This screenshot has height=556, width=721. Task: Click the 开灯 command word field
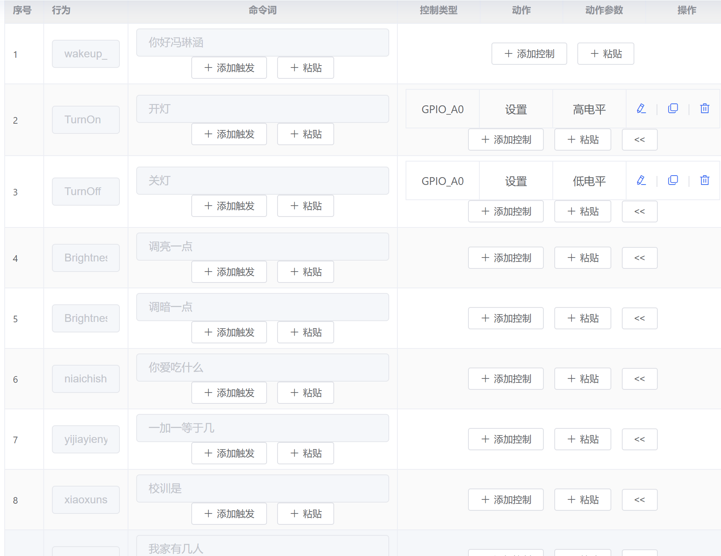click(262, 108)
